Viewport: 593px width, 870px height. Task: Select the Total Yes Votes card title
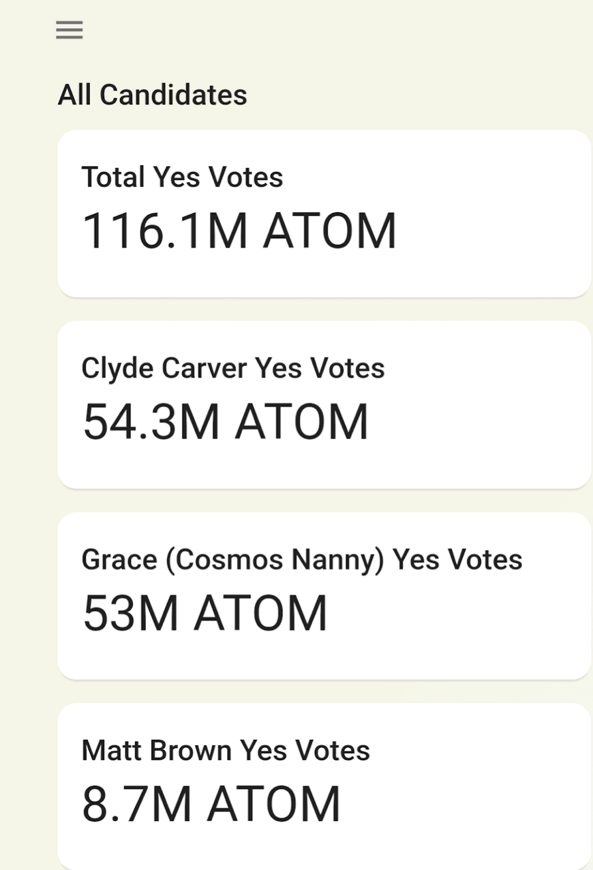pos(182,177)
